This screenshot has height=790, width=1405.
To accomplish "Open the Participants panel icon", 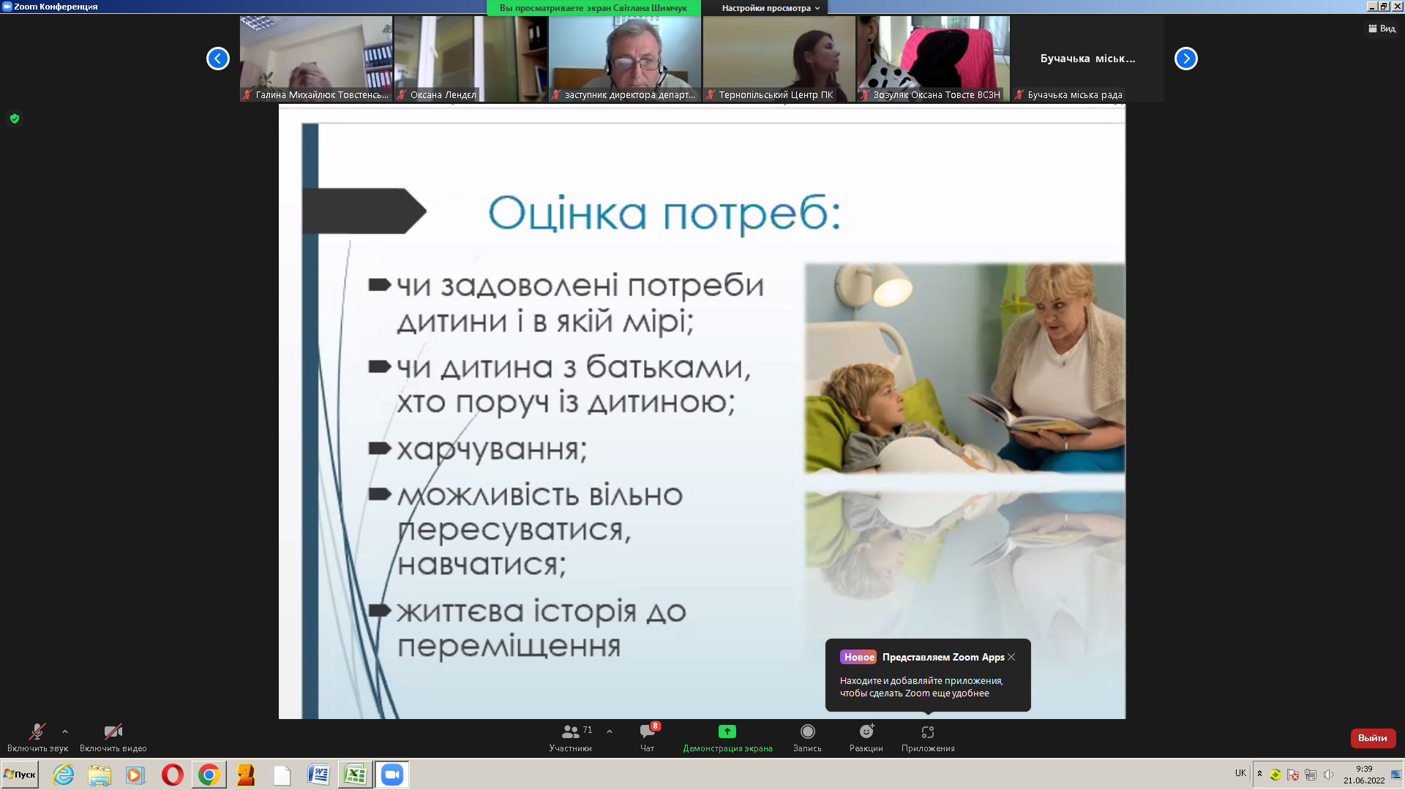I will coord(570,732).
